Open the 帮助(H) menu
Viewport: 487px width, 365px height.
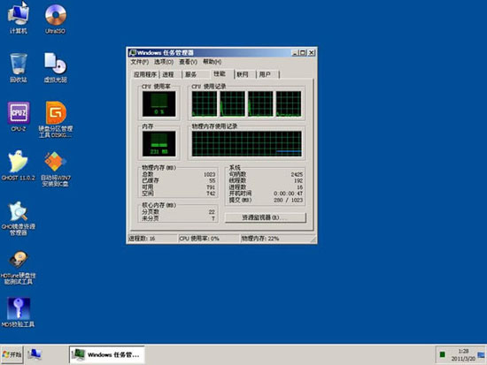coord(213,62)
